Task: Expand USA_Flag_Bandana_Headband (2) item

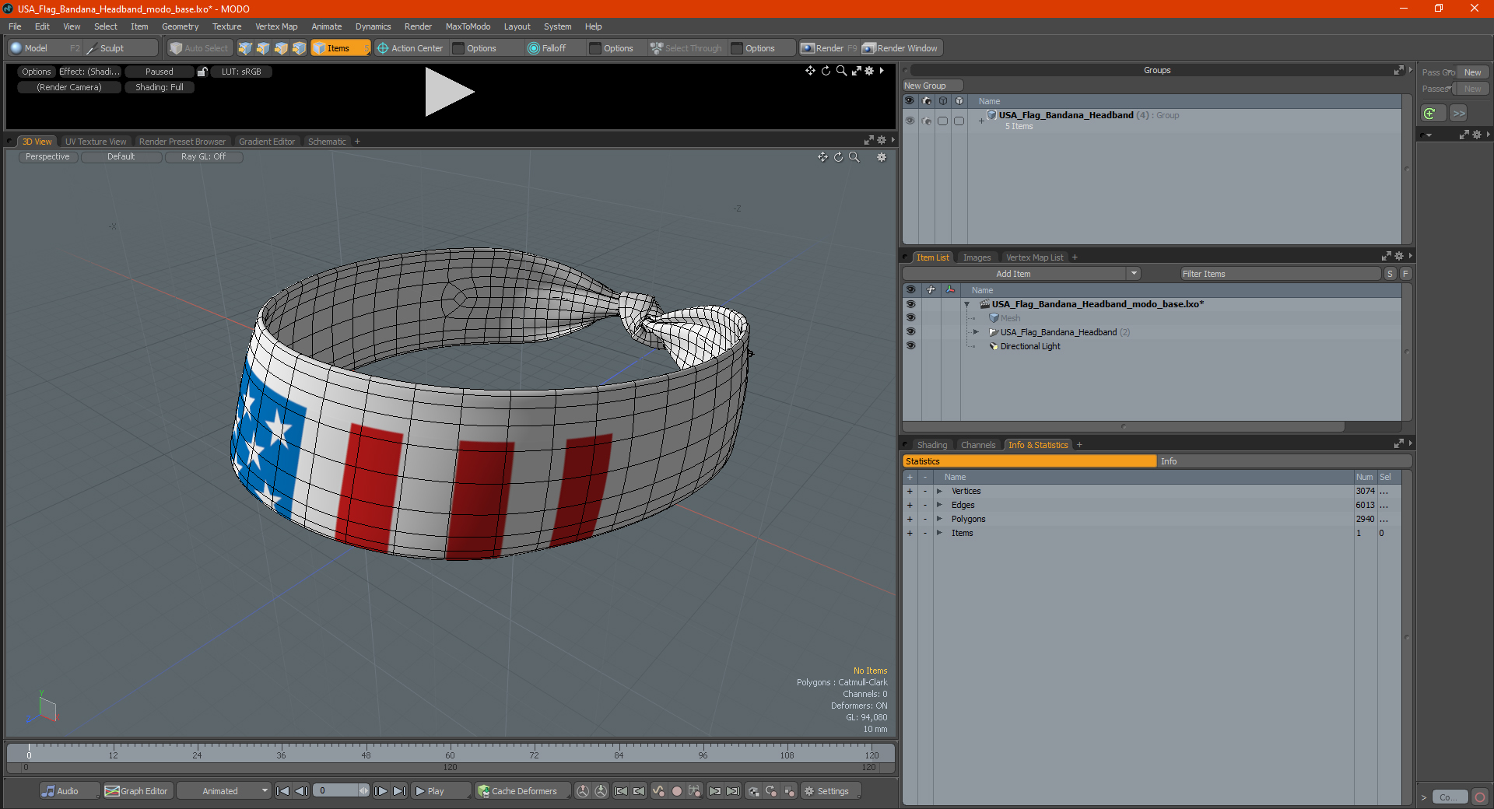Action: pos(976,332)
